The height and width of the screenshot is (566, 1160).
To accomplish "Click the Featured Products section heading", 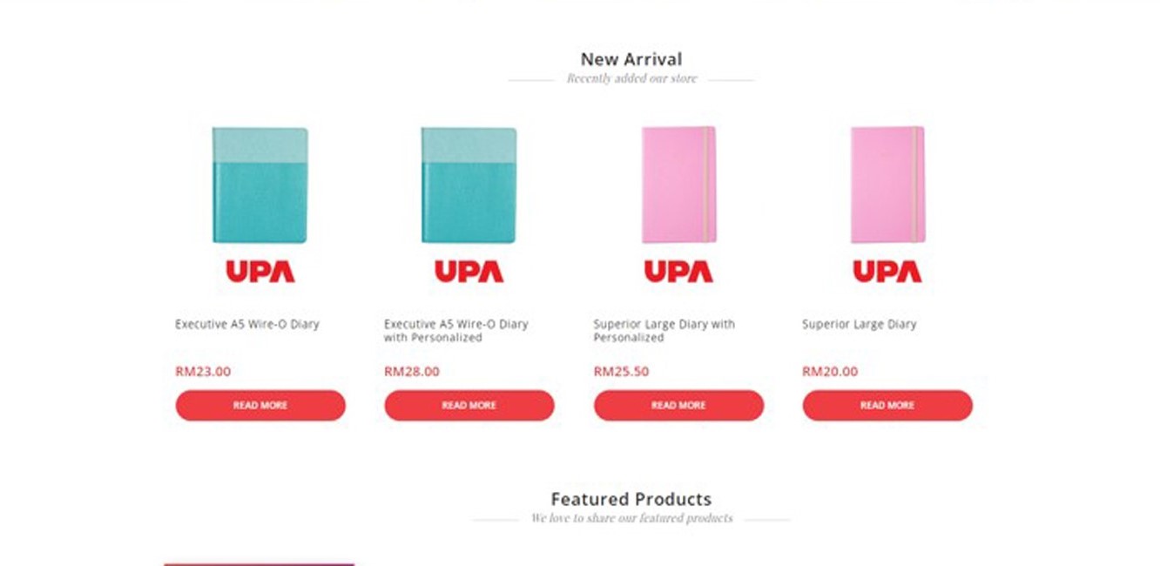I will 631,499.
